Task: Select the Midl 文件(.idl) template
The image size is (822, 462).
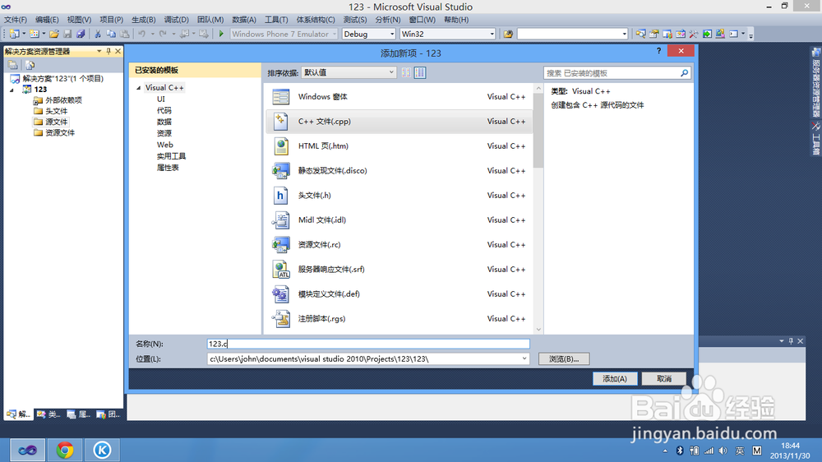Action: 398,219
